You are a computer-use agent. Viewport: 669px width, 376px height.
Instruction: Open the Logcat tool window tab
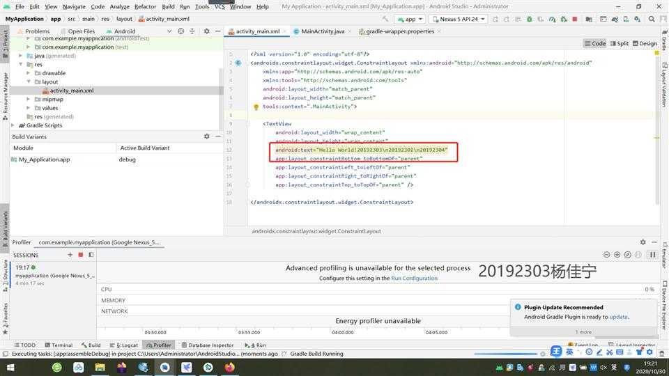124,345
